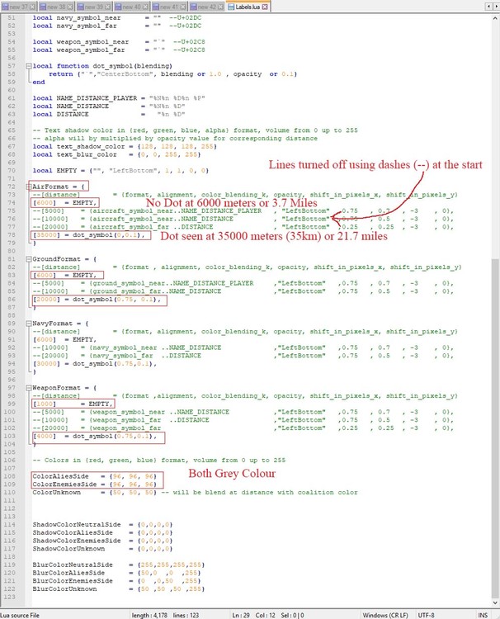Close the new 39 tab
The height and width of the screenshot is (619, 500).
point(108,7)
